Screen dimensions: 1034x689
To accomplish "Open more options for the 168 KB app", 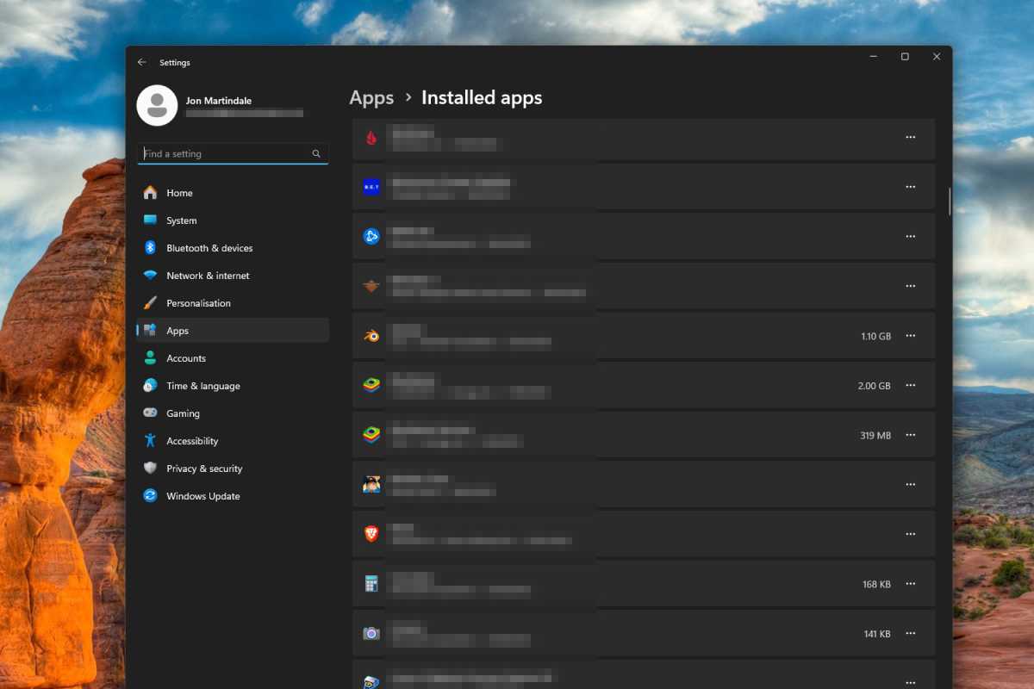I will pos(911,583).
